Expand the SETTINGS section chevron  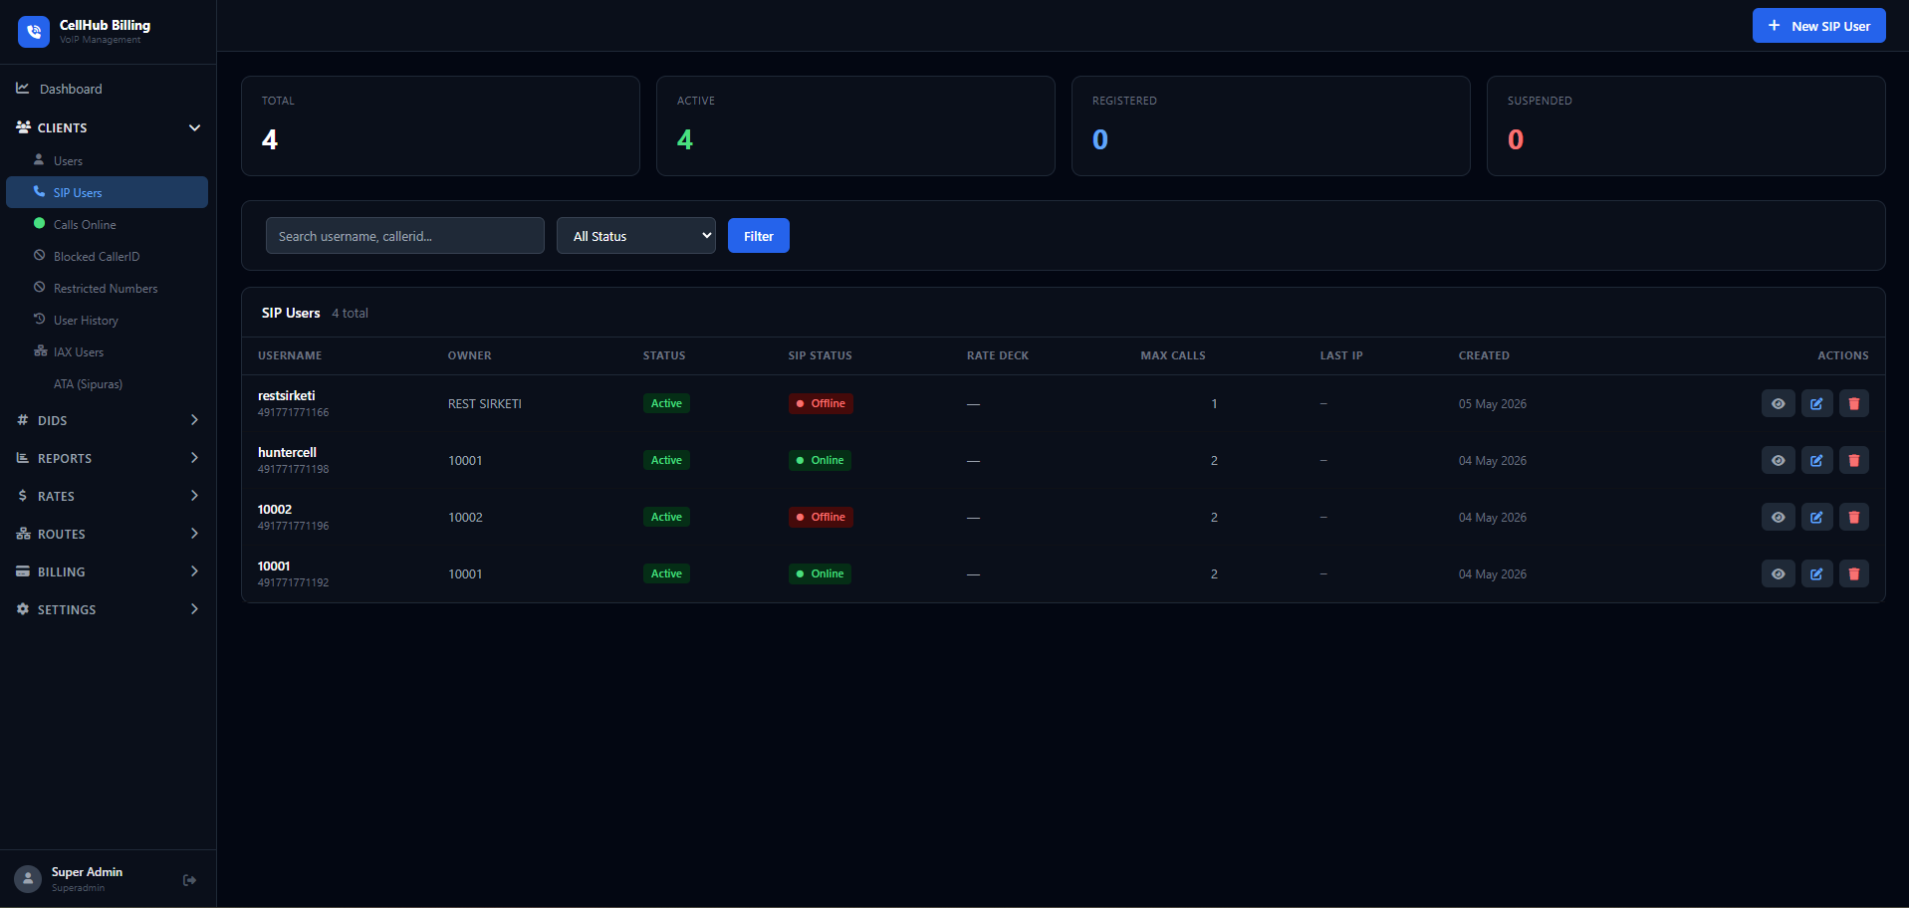coord(195,609)
